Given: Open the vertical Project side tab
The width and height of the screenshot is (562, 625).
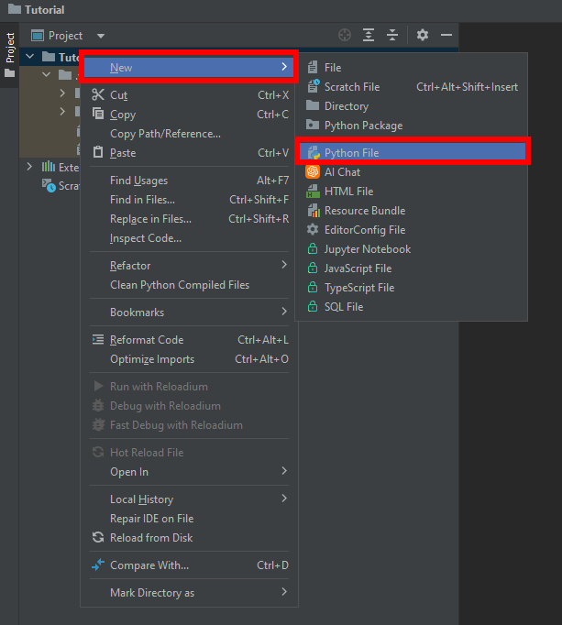Looking at the screenshot, I should click(x=9, y=55).
